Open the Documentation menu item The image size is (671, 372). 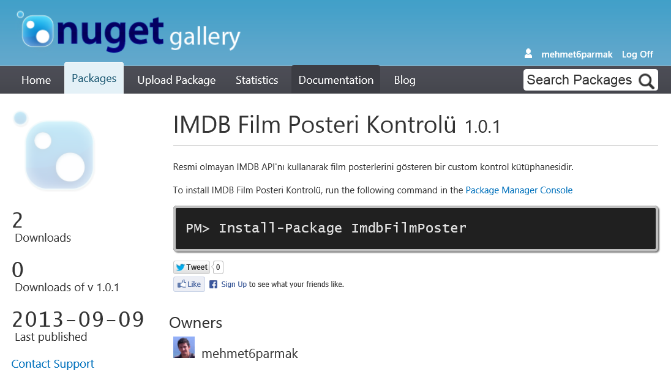point(336,80)
